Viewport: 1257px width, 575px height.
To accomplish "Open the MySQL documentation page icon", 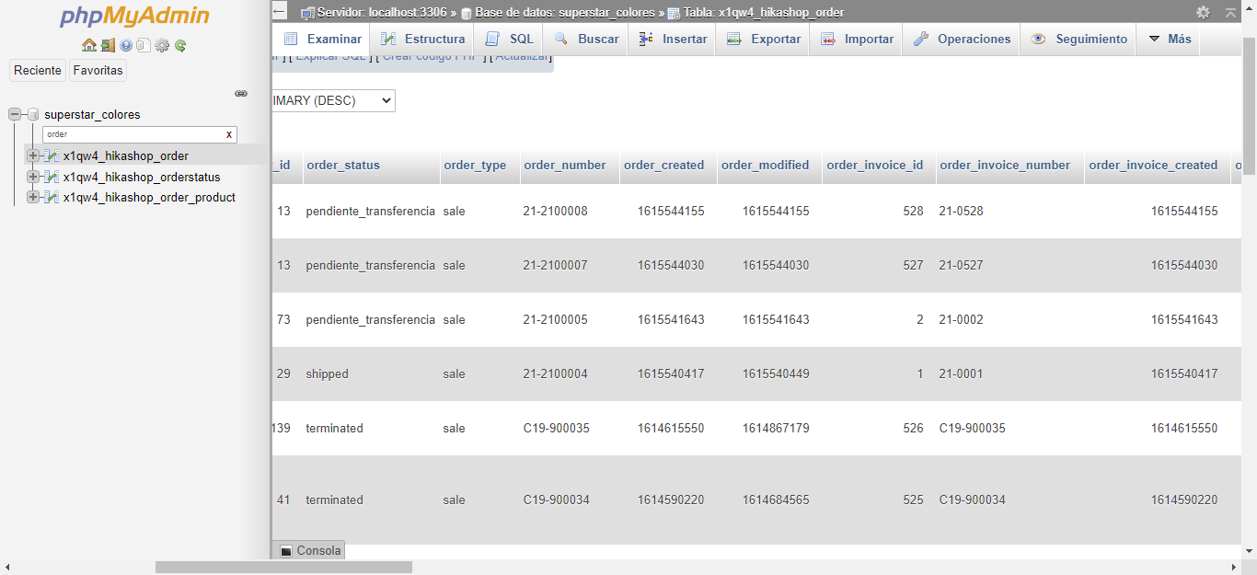I will click(x=144, y=45).
